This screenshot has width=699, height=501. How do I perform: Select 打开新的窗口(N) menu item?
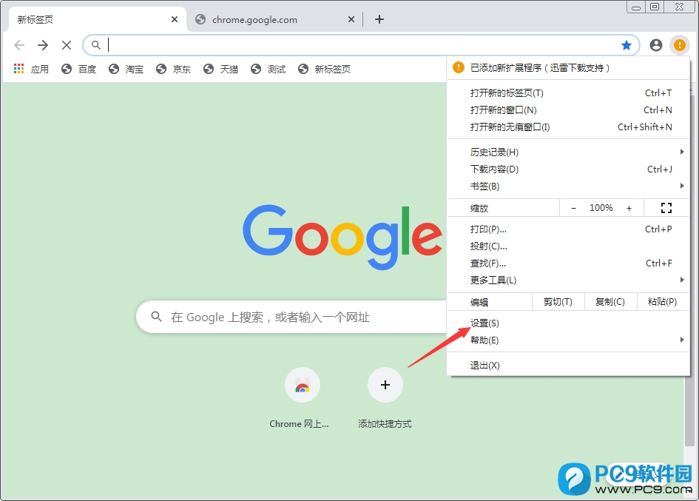568,110
